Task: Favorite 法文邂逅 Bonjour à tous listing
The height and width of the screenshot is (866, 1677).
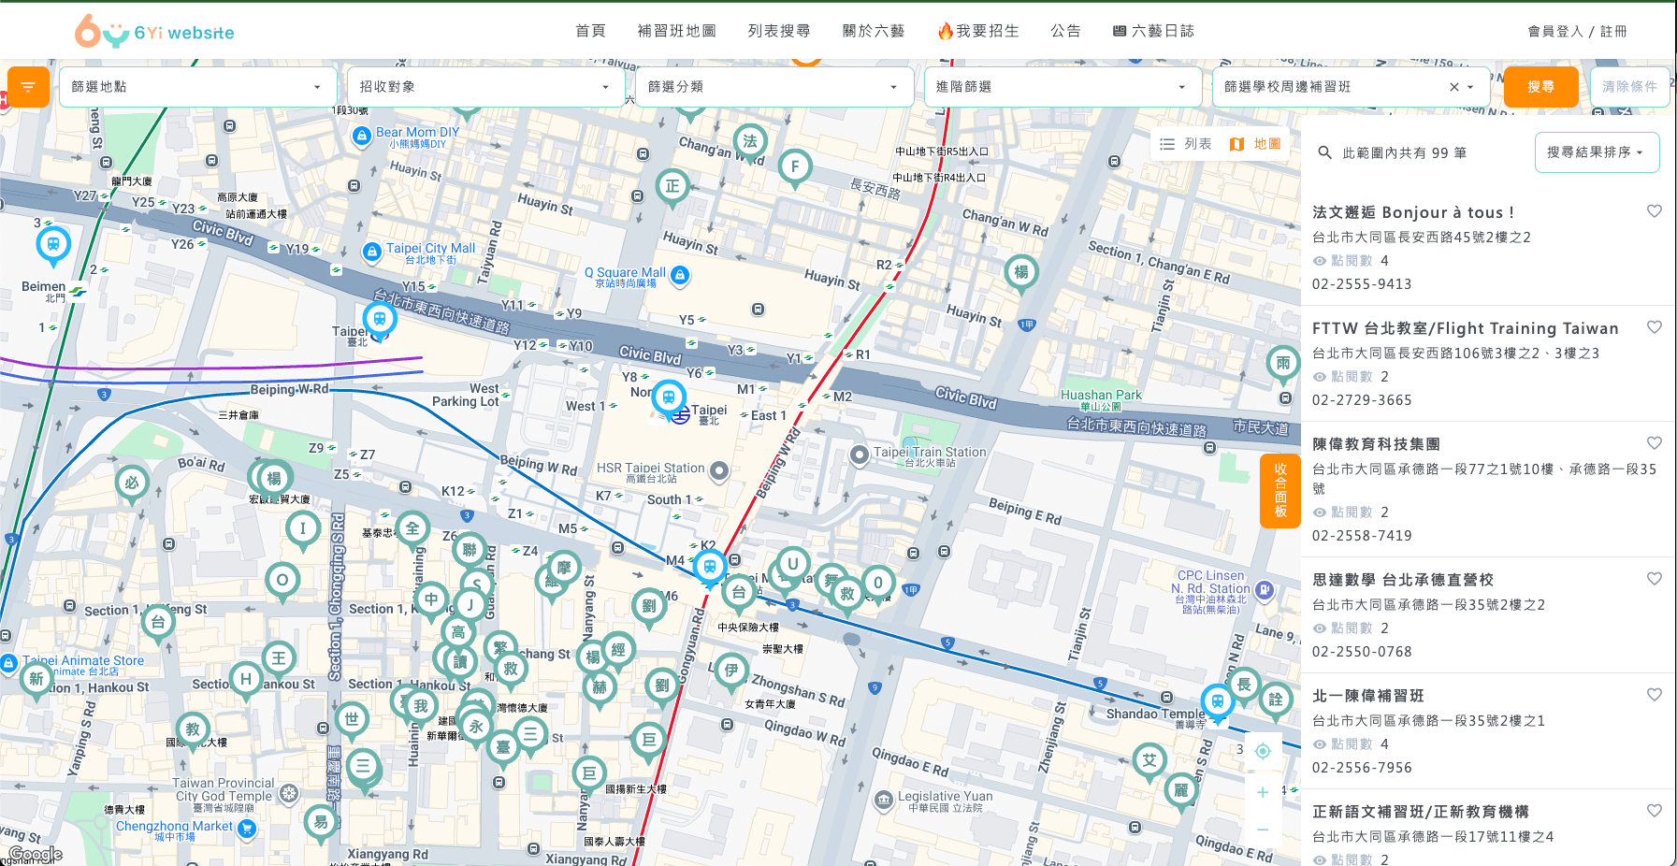Action: 1655,211
